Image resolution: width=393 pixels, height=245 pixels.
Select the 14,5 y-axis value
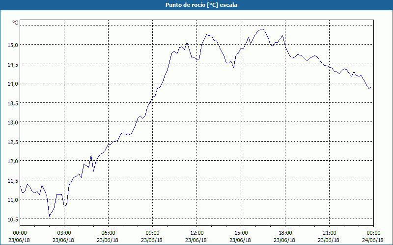pos(13,64)
